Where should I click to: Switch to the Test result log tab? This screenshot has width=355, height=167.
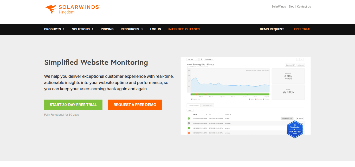click(207, 105)
